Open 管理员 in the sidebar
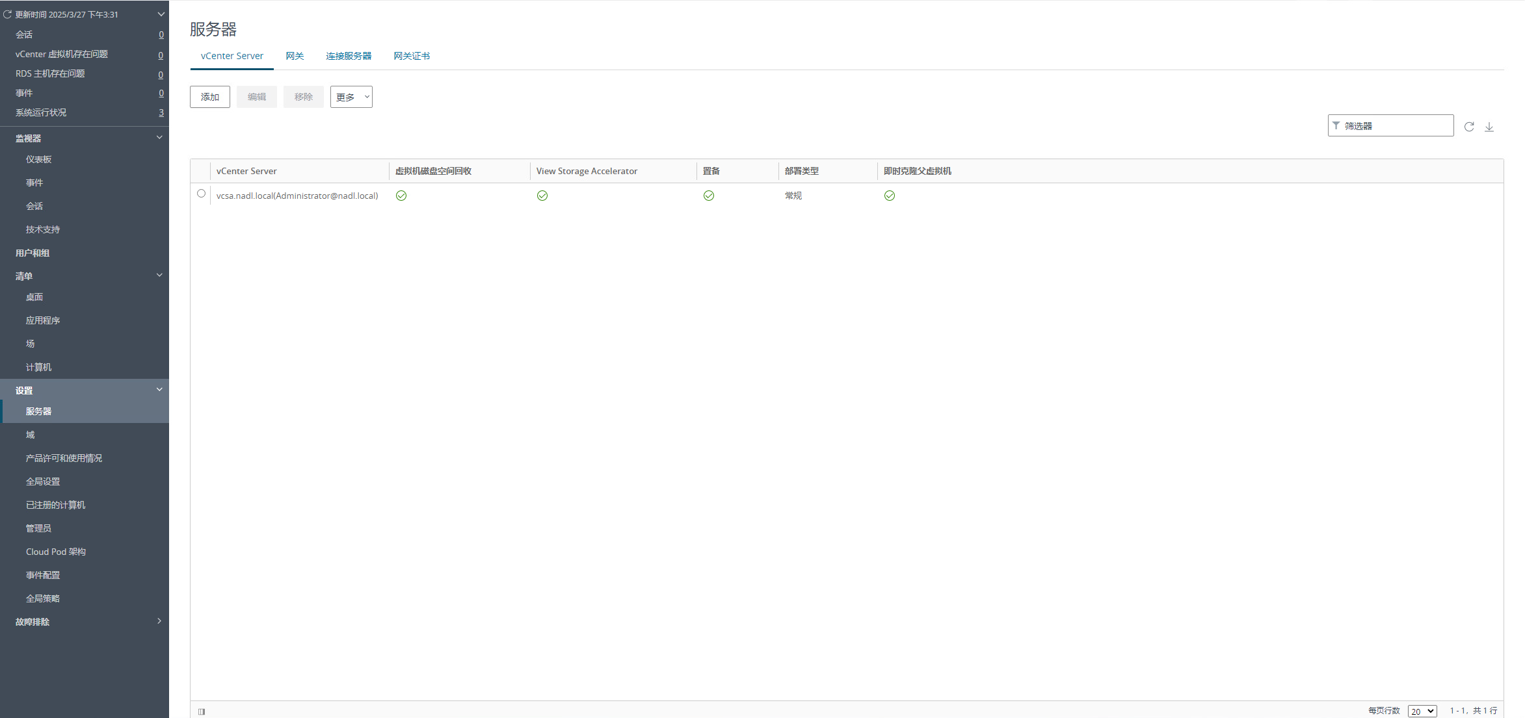 (x=39, y=528)
